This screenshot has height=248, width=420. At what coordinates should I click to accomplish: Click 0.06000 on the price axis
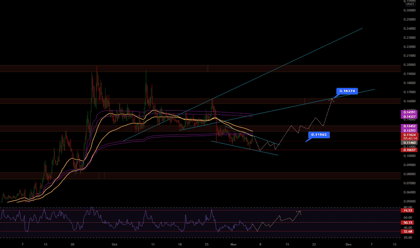(x=410, y=192)
